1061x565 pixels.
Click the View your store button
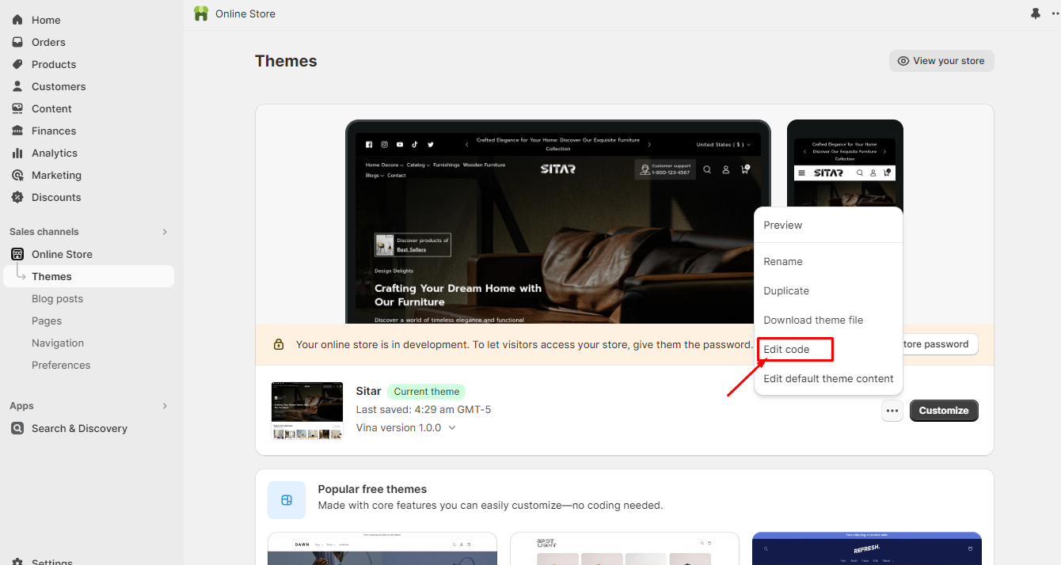[x=941, y=61]
